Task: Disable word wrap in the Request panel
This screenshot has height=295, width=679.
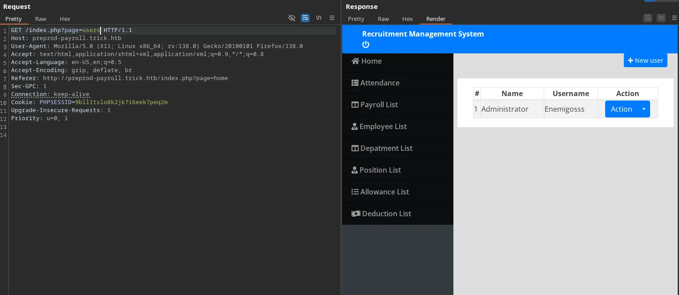Action: click(305, 18)
